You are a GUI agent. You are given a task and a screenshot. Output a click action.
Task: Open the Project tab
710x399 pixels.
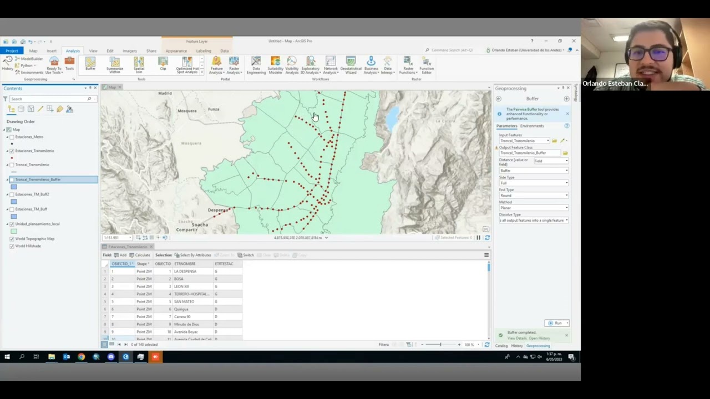tap(12, 50)
